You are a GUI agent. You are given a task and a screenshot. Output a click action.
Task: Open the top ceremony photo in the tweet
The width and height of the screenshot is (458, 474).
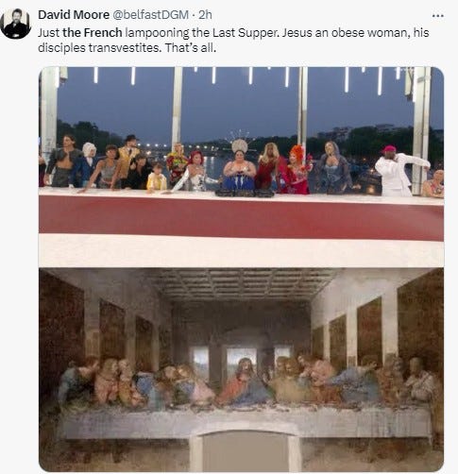click(241, 167)
